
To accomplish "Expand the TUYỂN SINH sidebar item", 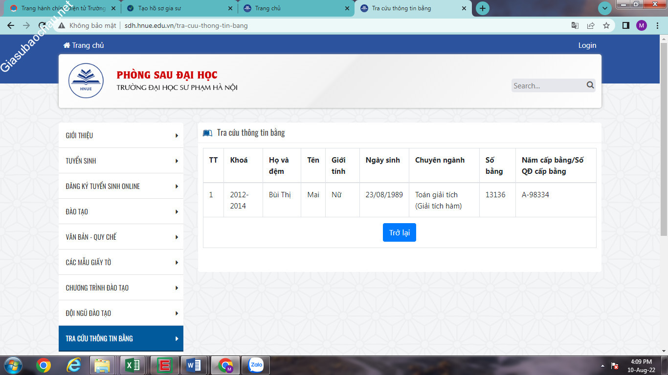I will [121, 161].
